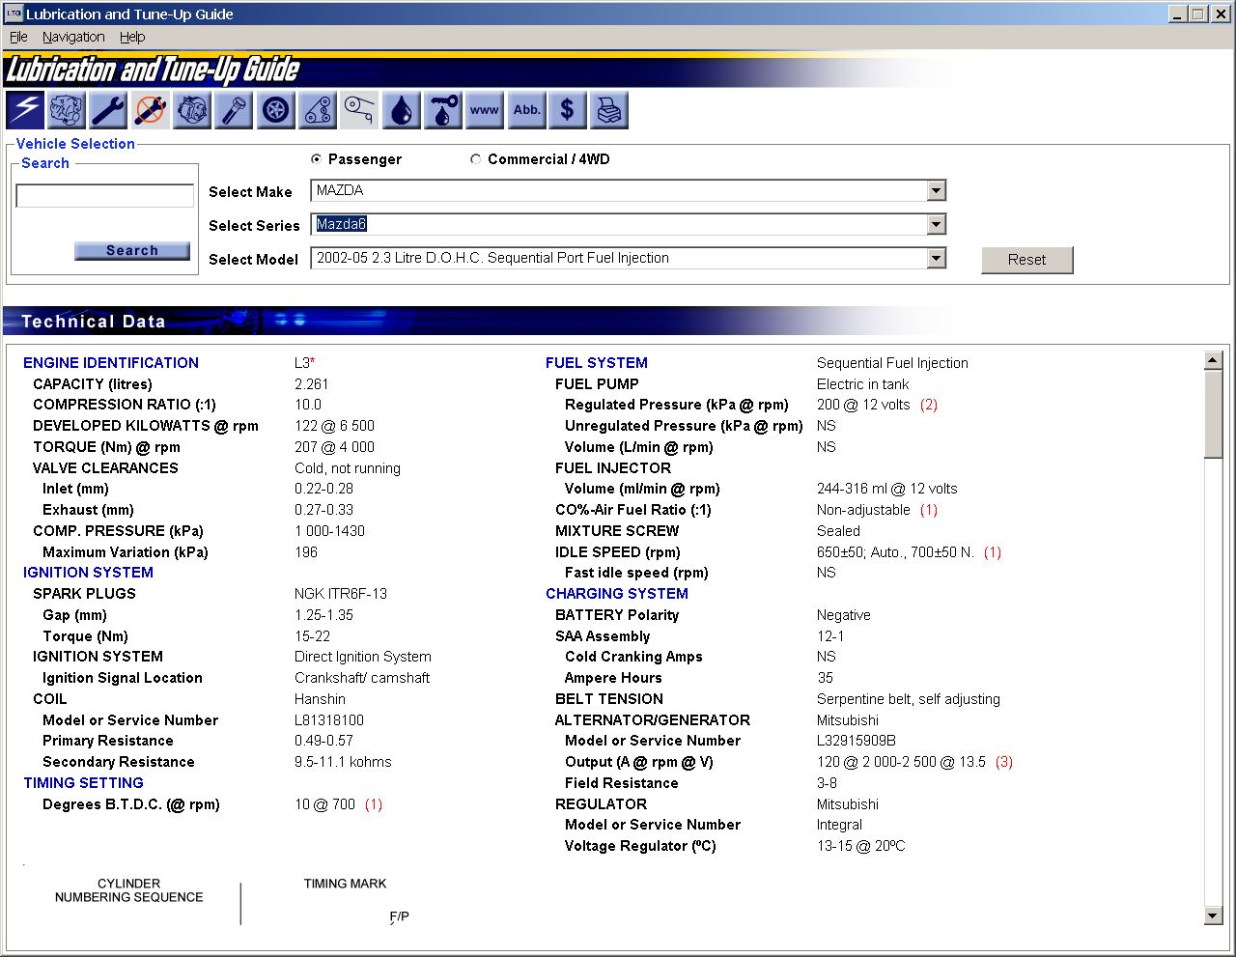Click the Hanshin coil value
This screenshot has height=957, width=1236.
pos(320,699)
